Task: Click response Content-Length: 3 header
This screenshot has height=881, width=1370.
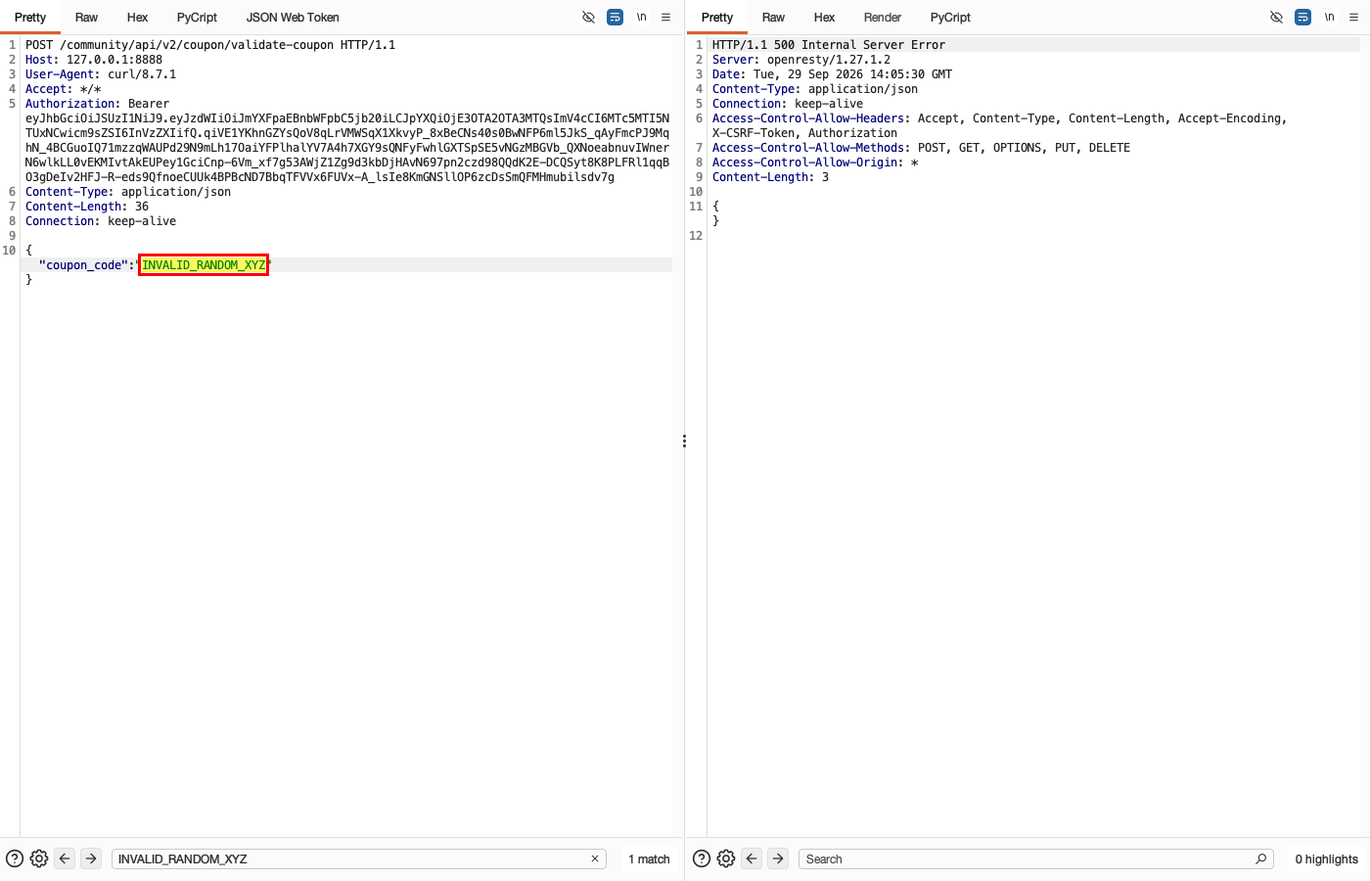Action: pos(770,177)
